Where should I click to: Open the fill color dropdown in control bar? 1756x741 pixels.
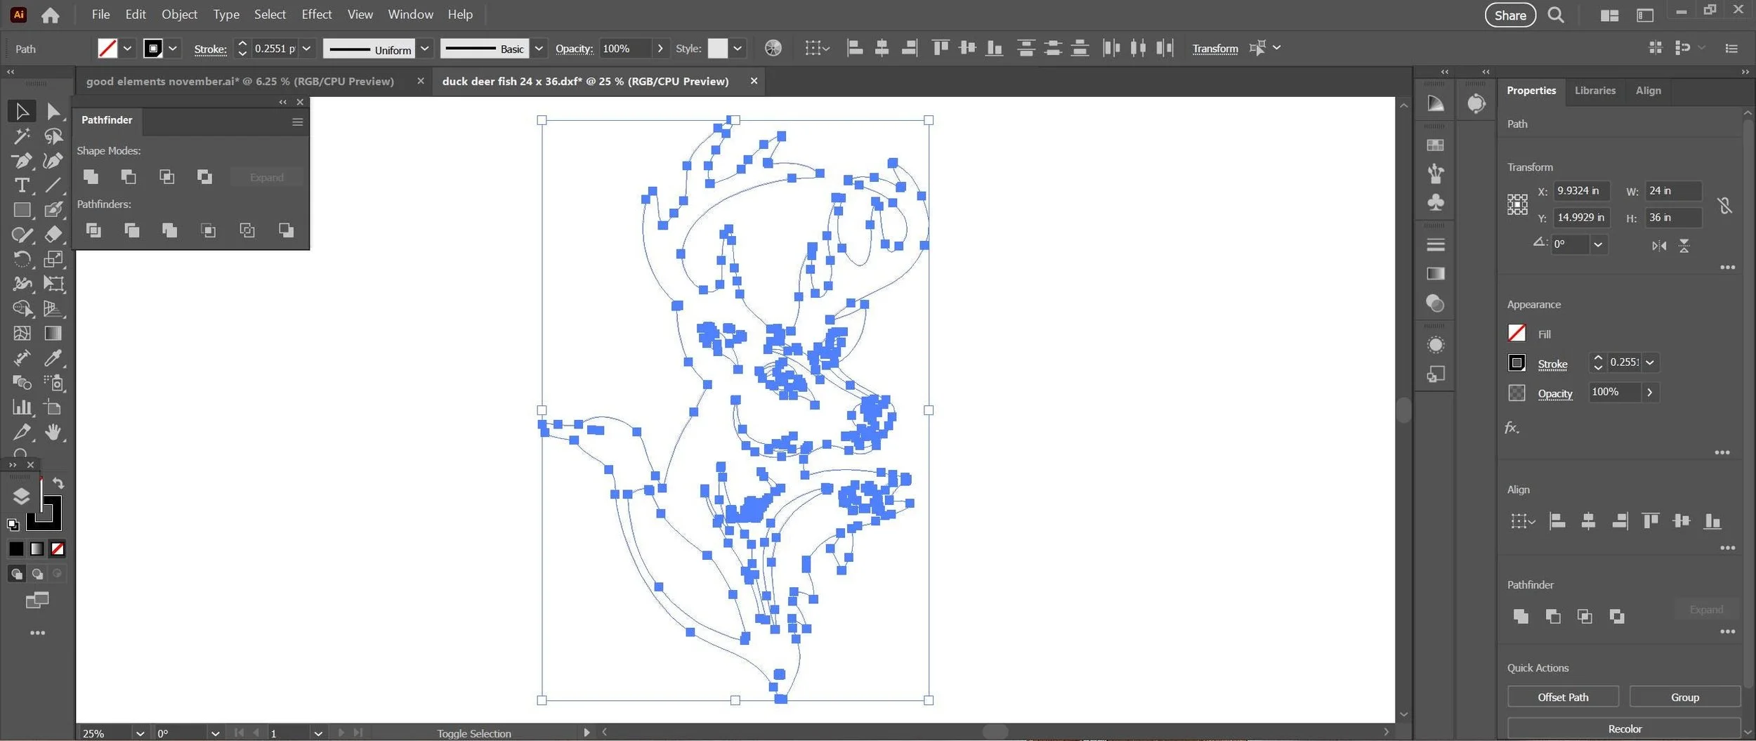[127, 48]
